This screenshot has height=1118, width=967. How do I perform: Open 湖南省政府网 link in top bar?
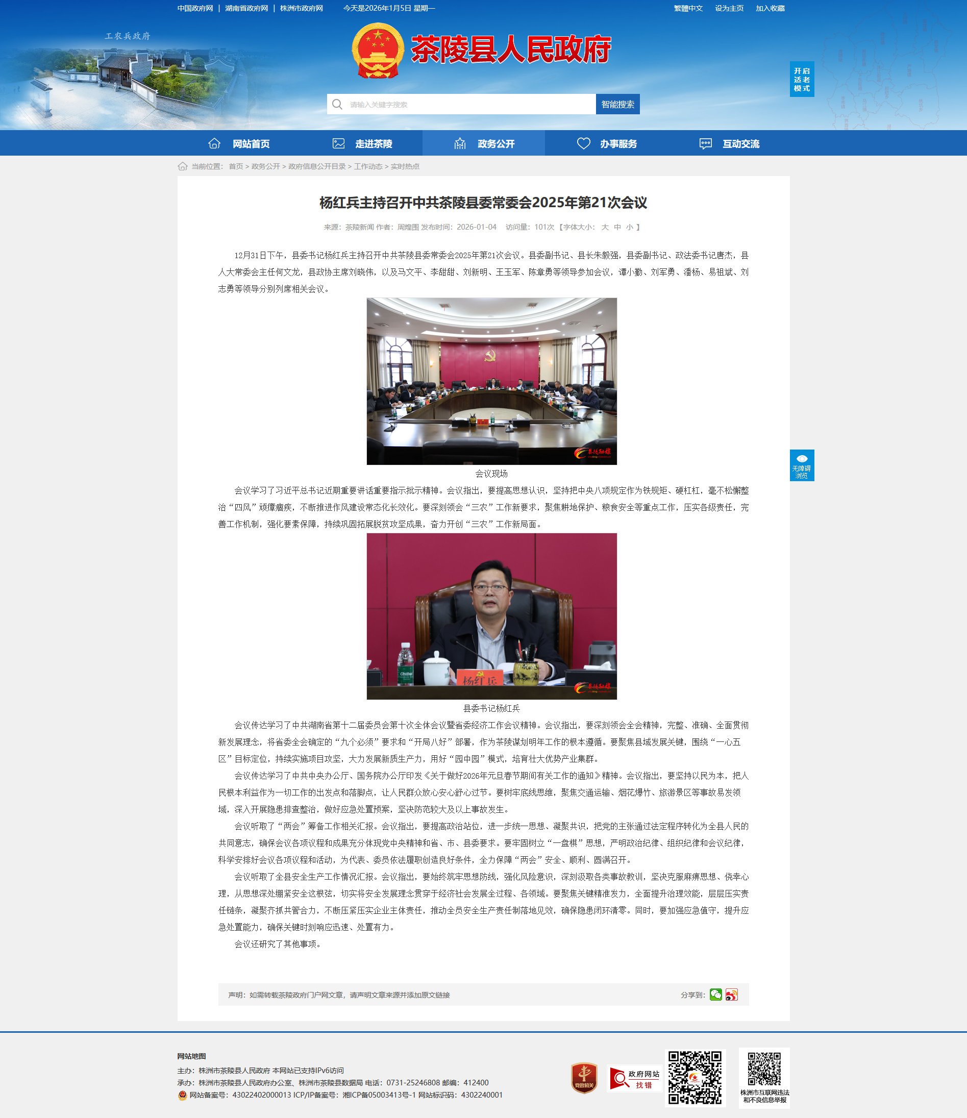(x=246, y=8)
